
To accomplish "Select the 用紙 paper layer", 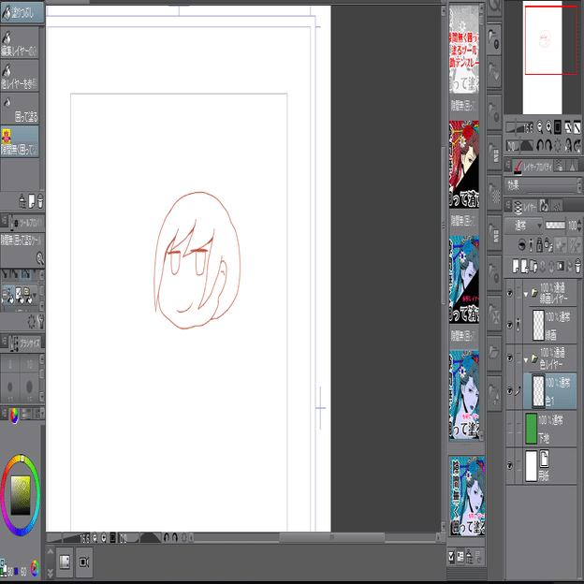I will click(549, 466).
